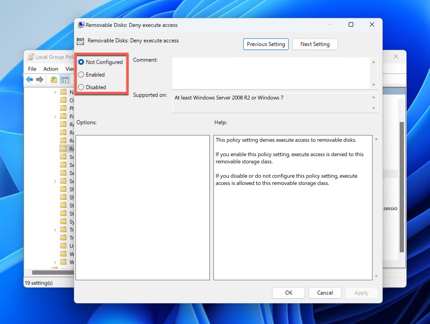This screenshot has width=430, height=324.
Task: Click inside the Comment text box
Action: click(x=271, y=73)
